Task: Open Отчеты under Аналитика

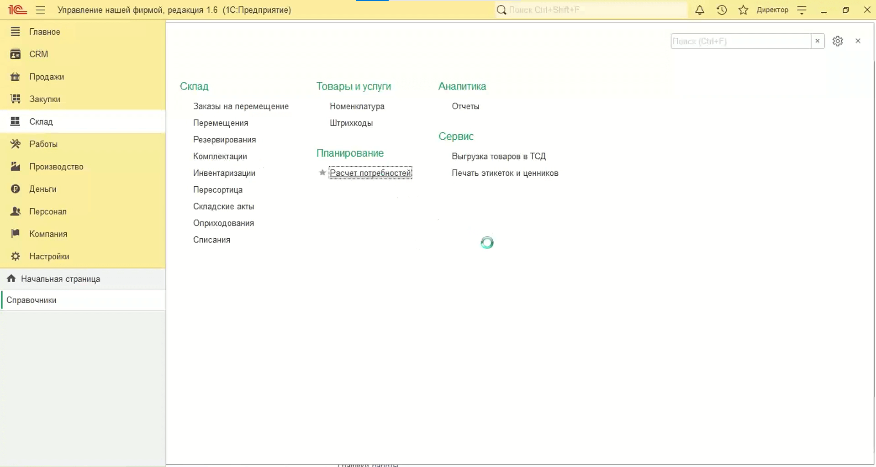Action: pyautogui.click(x=465, y=106)
